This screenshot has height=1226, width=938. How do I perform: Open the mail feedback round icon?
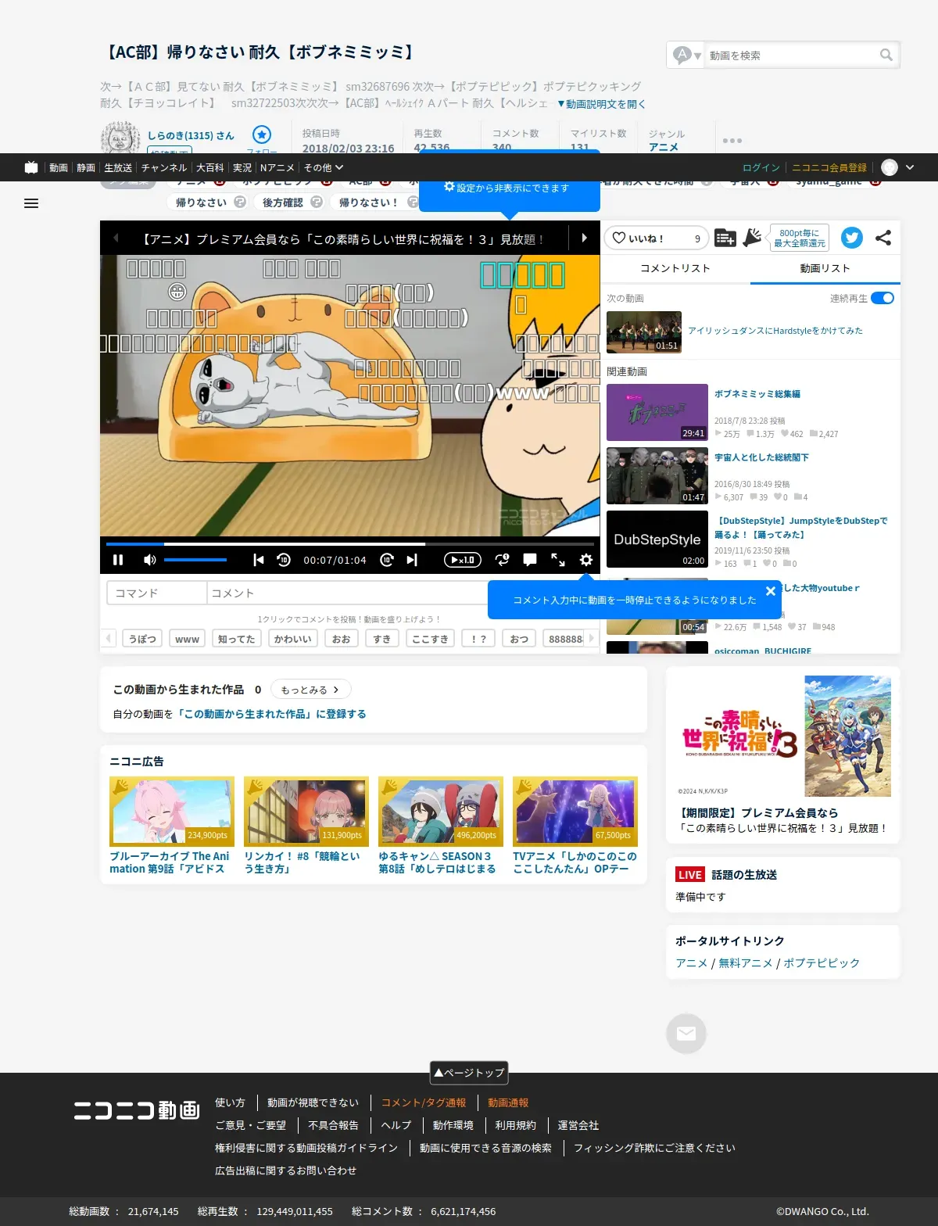(x=686, y=1034)
